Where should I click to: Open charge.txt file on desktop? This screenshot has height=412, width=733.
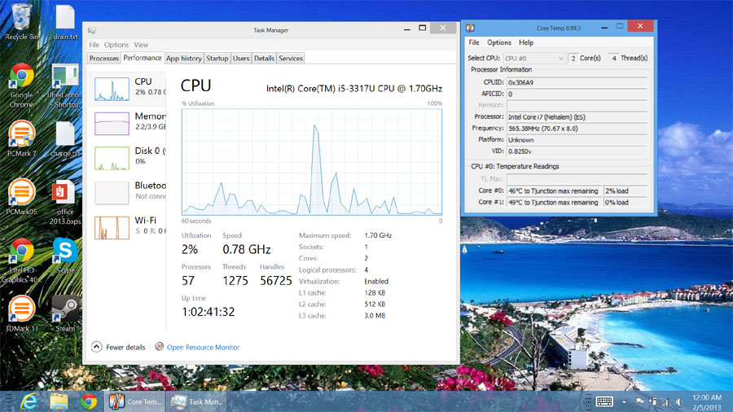[65, 138]
